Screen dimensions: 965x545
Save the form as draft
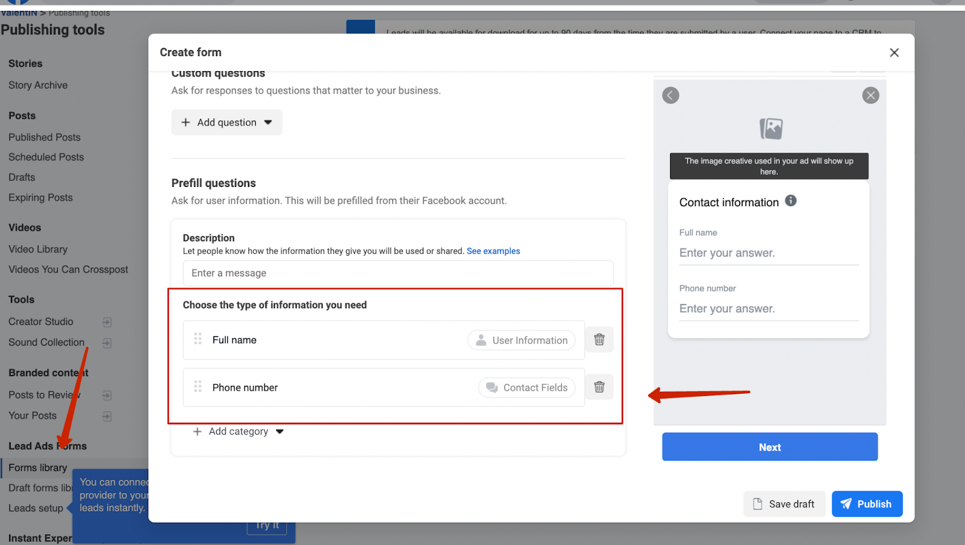pos(783,504)
